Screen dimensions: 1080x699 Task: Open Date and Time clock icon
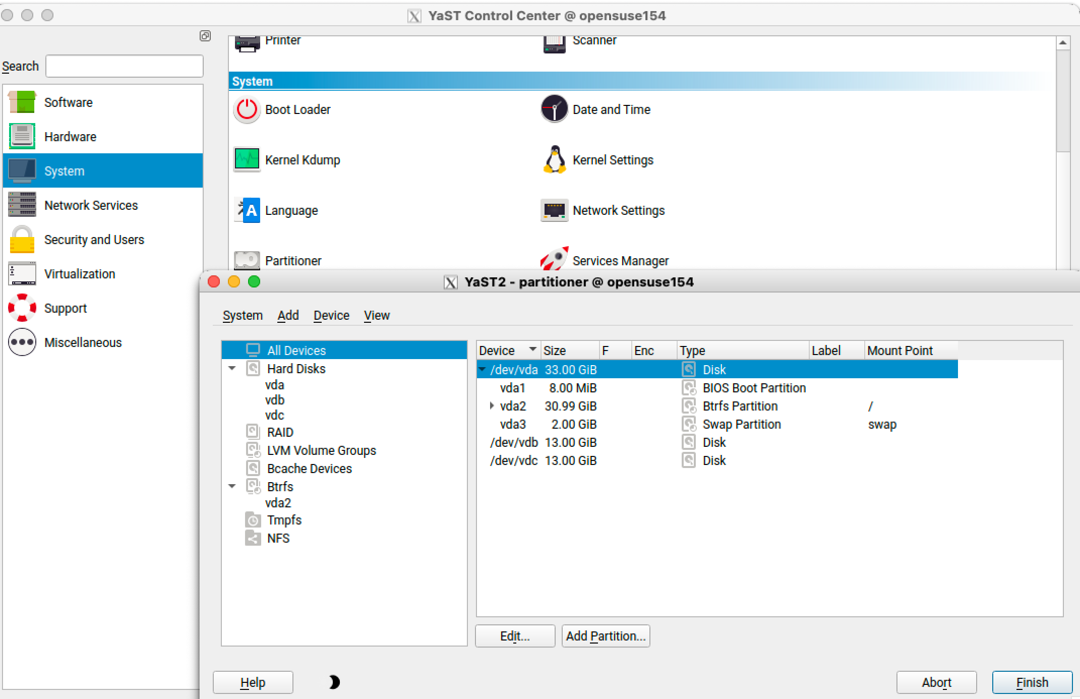click(554, 109)
